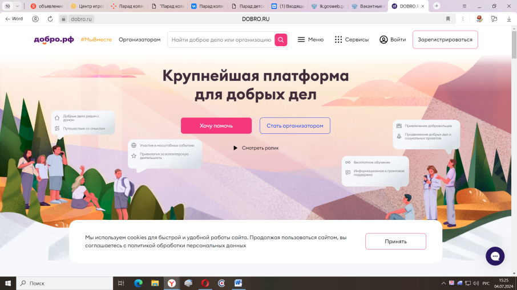
Task: Open the #МыВместе link
Action: (96, 39)
